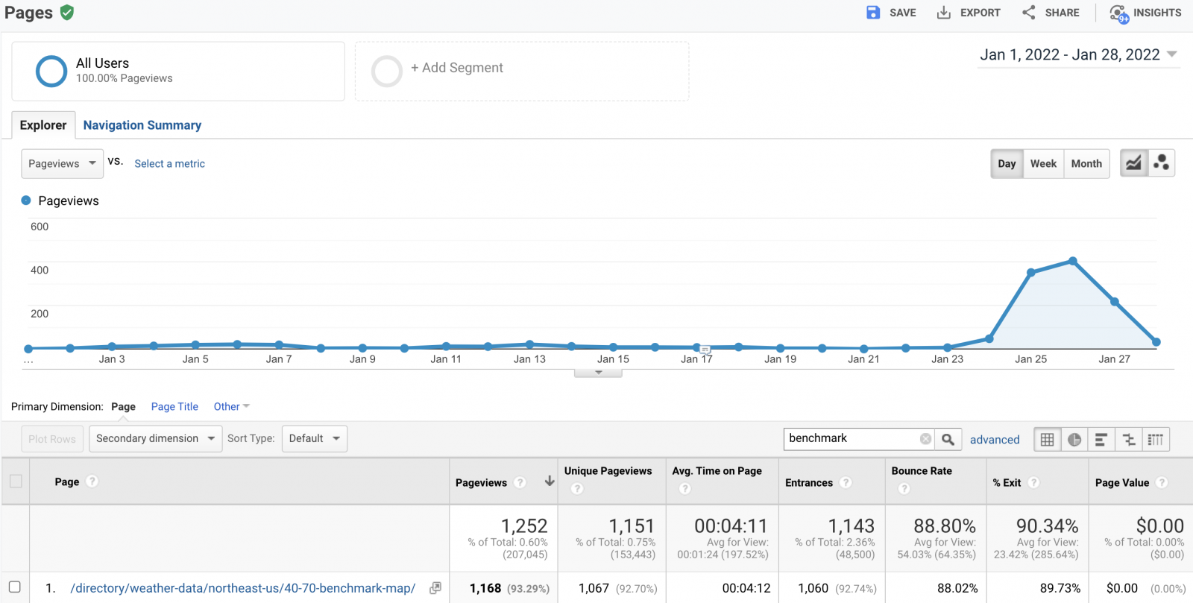Select the pie chart percentage view
Viewport: 1193px width, 603px height.
pyautogui.click(x=1074, y=440)
